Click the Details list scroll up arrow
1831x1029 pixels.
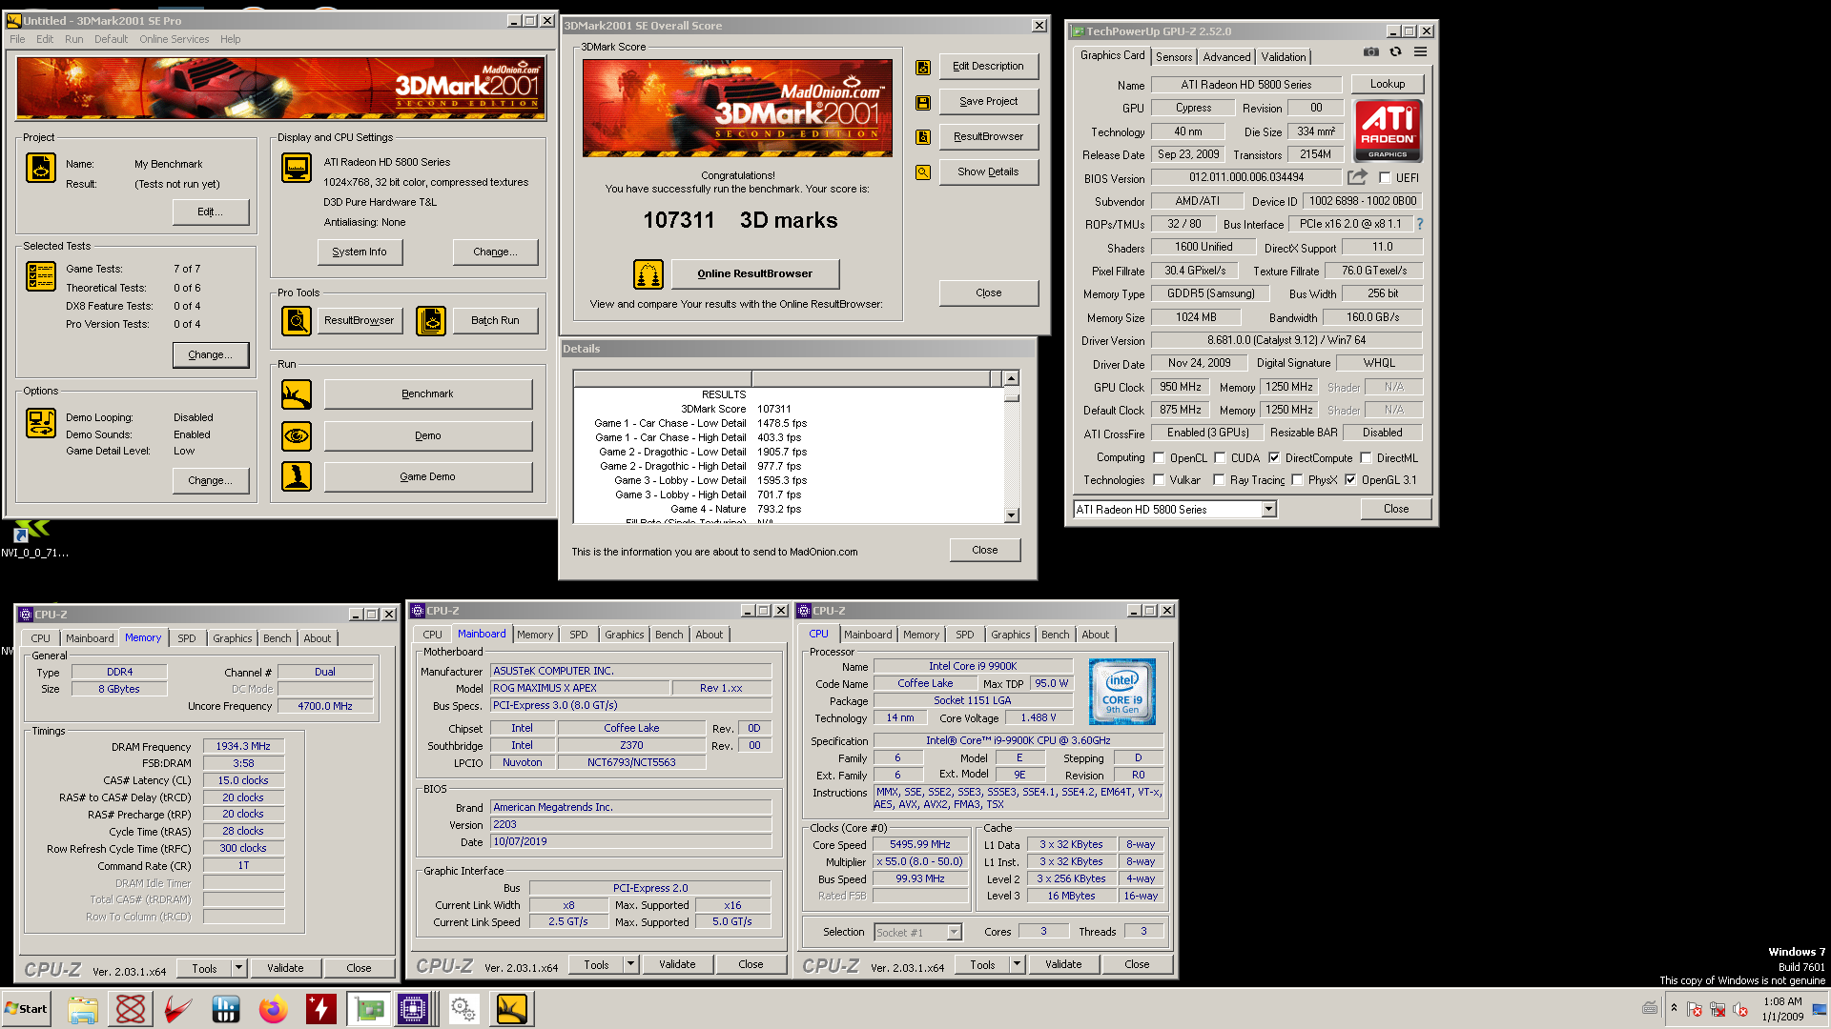click(1012, 378)
